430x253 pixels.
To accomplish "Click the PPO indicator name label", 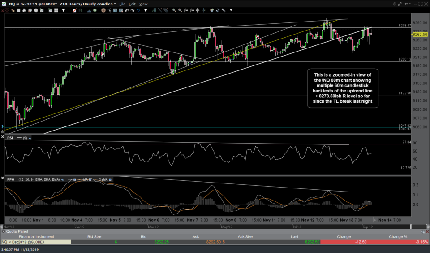I will (11, 179).
